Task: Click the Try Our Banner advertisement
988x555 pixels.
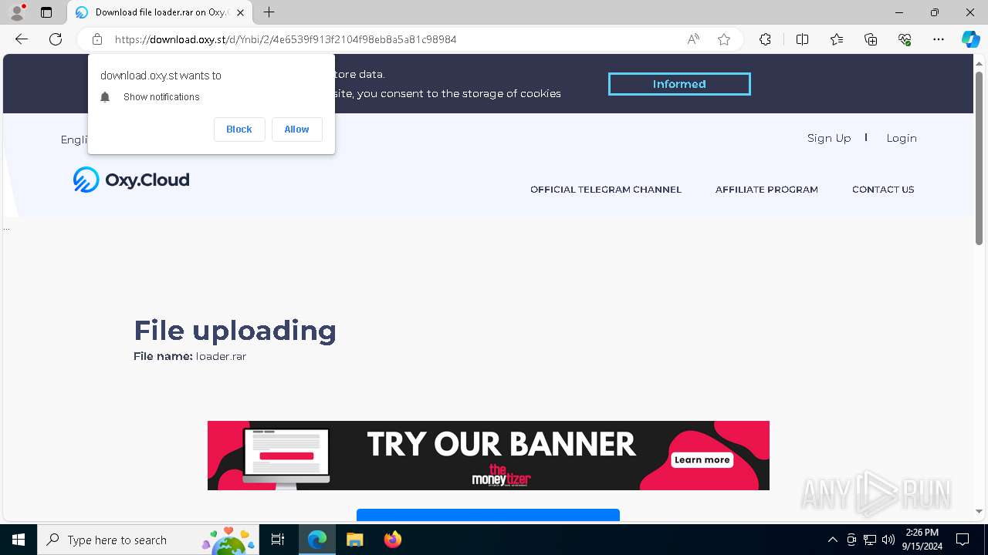Action: click(489, 456)
